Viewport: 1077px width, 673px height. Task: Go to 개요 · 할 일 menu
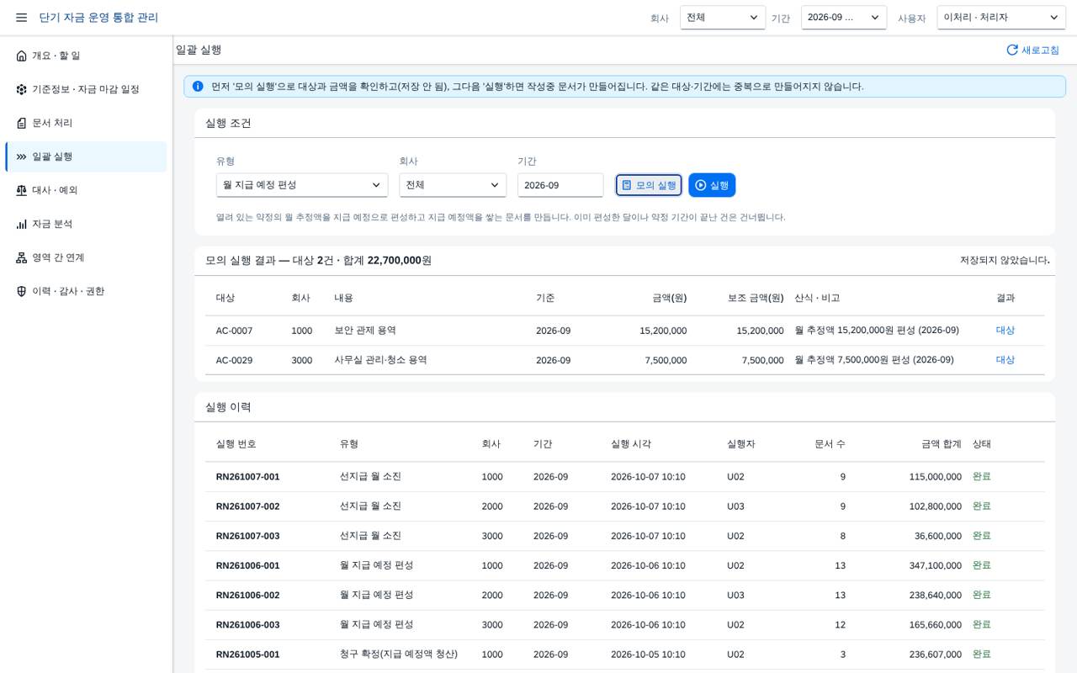point(86,56)
